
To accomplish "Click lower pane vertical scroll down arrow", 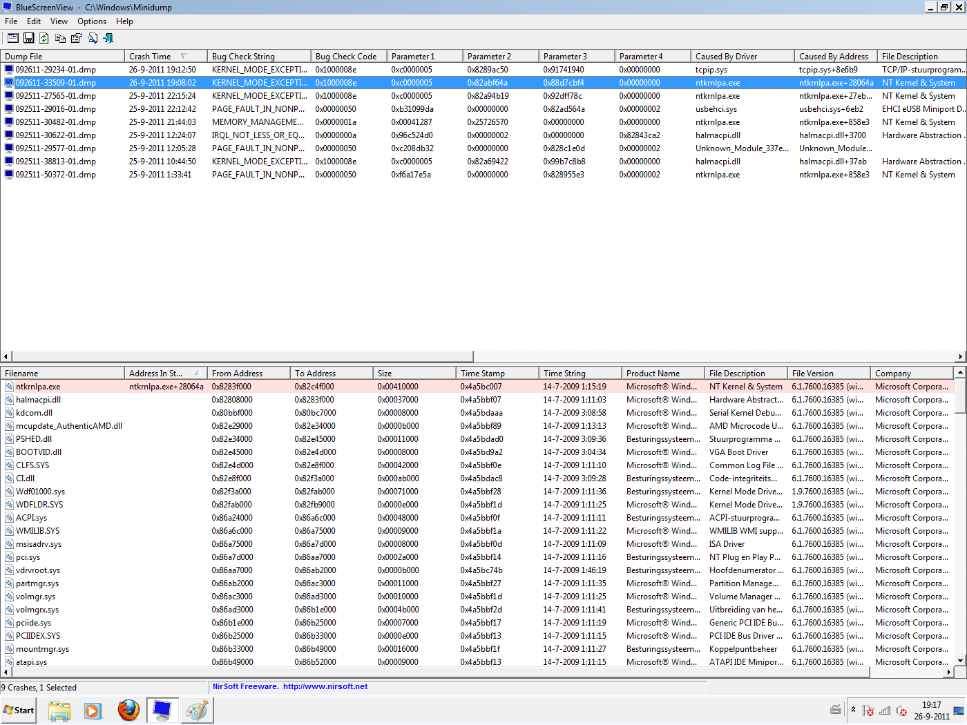I will [x=960, y=661].
